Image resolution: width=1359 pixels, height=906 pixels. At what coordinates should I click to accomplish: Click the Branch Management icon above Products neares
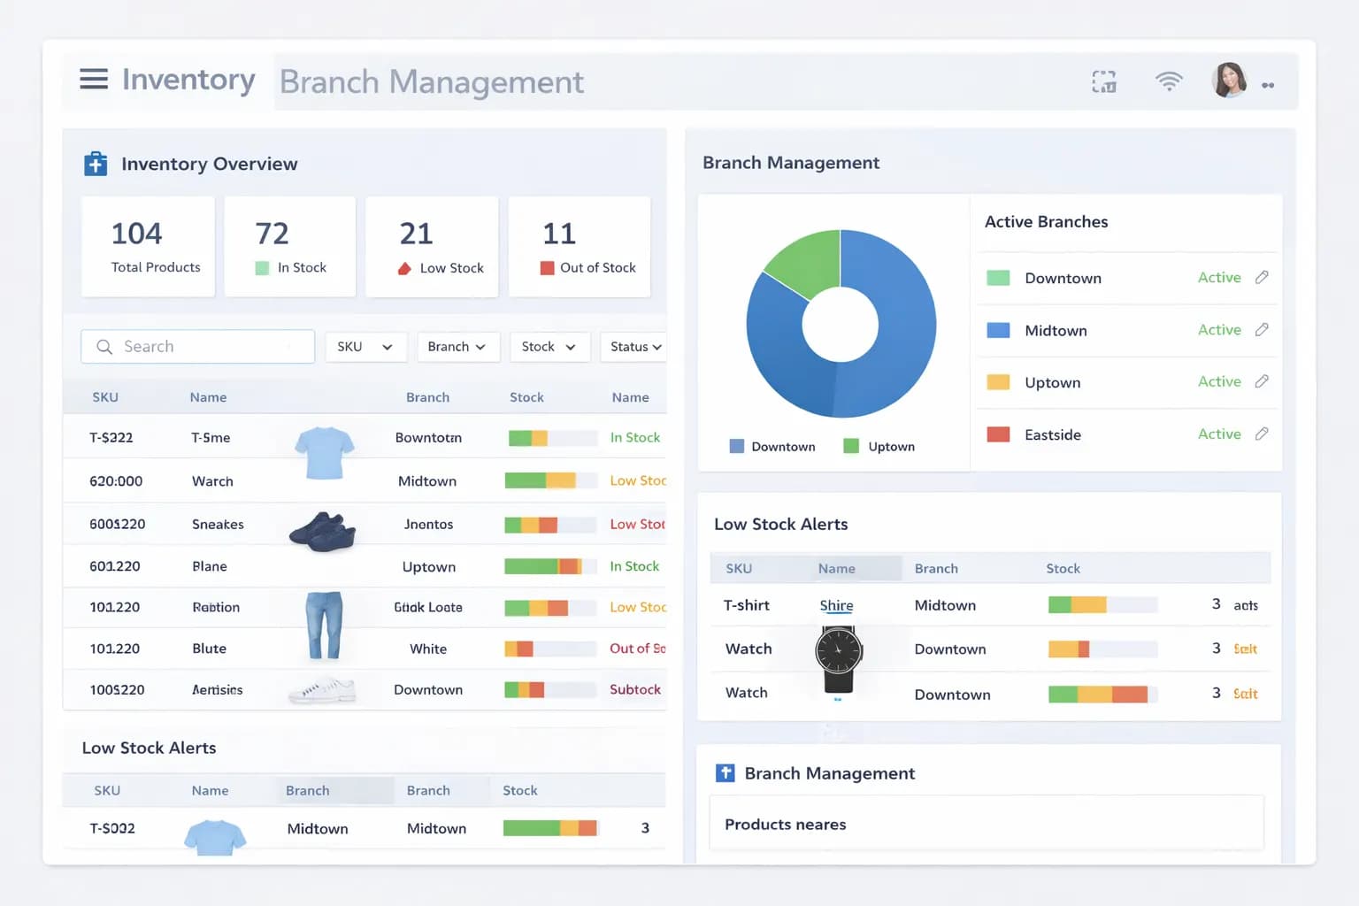pos(725,772)
